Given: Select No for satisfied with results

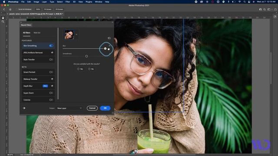Looking at the screenshot, I should click(x=91, y=69).
